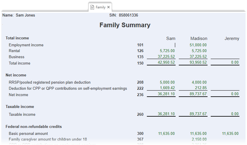Click the SIN number 858061336
Viewport: 247px width, 145px height.
pos(128,15)
